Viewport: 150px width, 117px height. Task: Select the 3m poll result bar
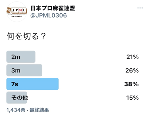pos(24,70)
